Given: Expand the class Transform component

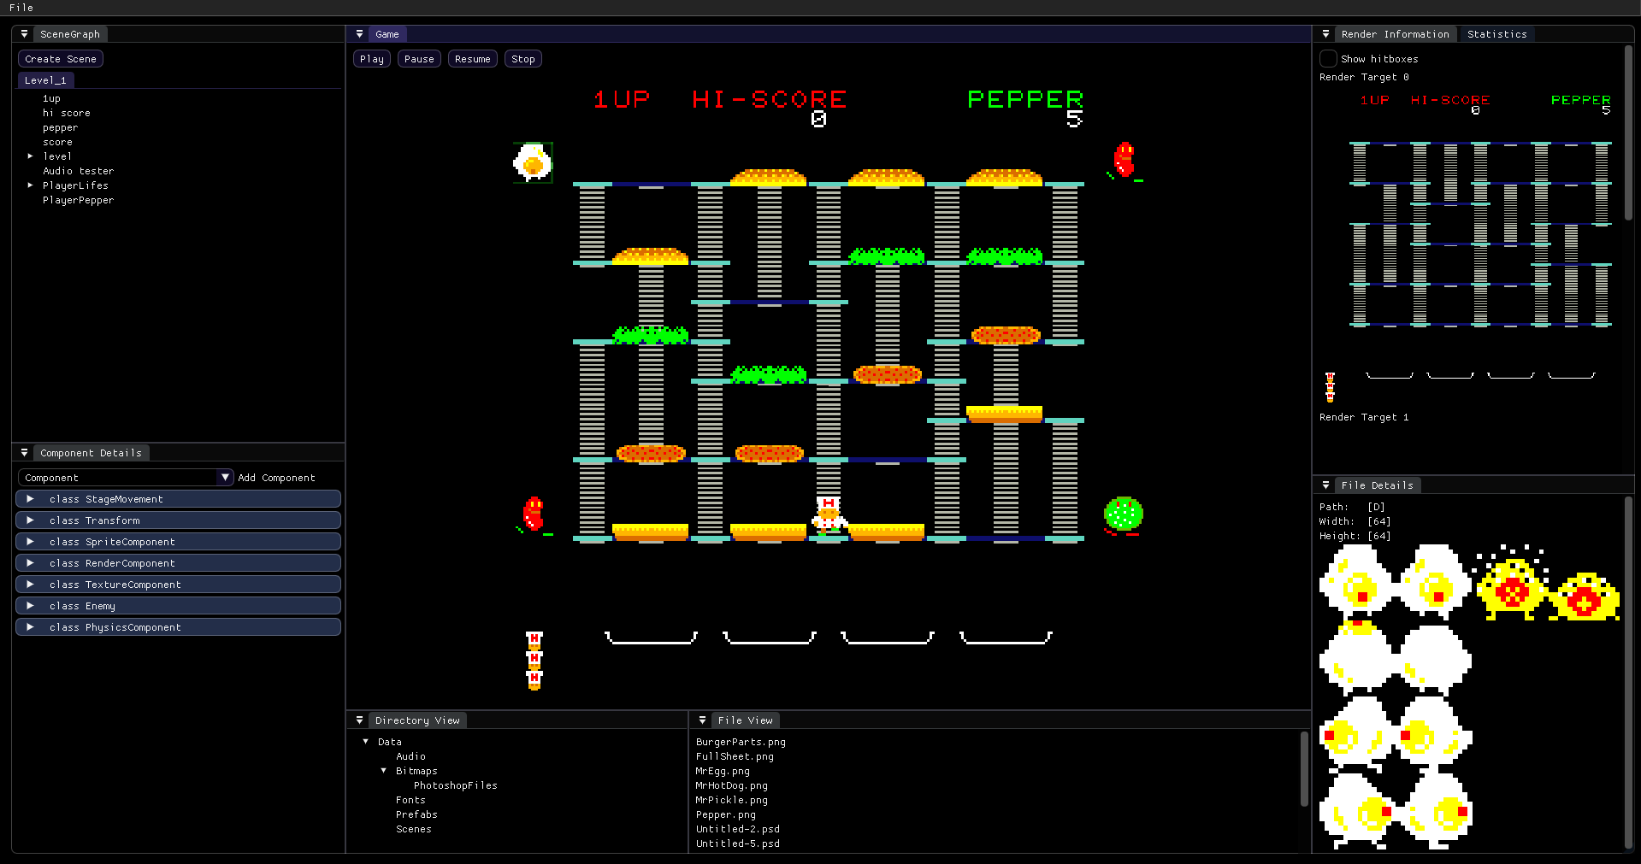Looking at the screenshot, I should [30, 520].
